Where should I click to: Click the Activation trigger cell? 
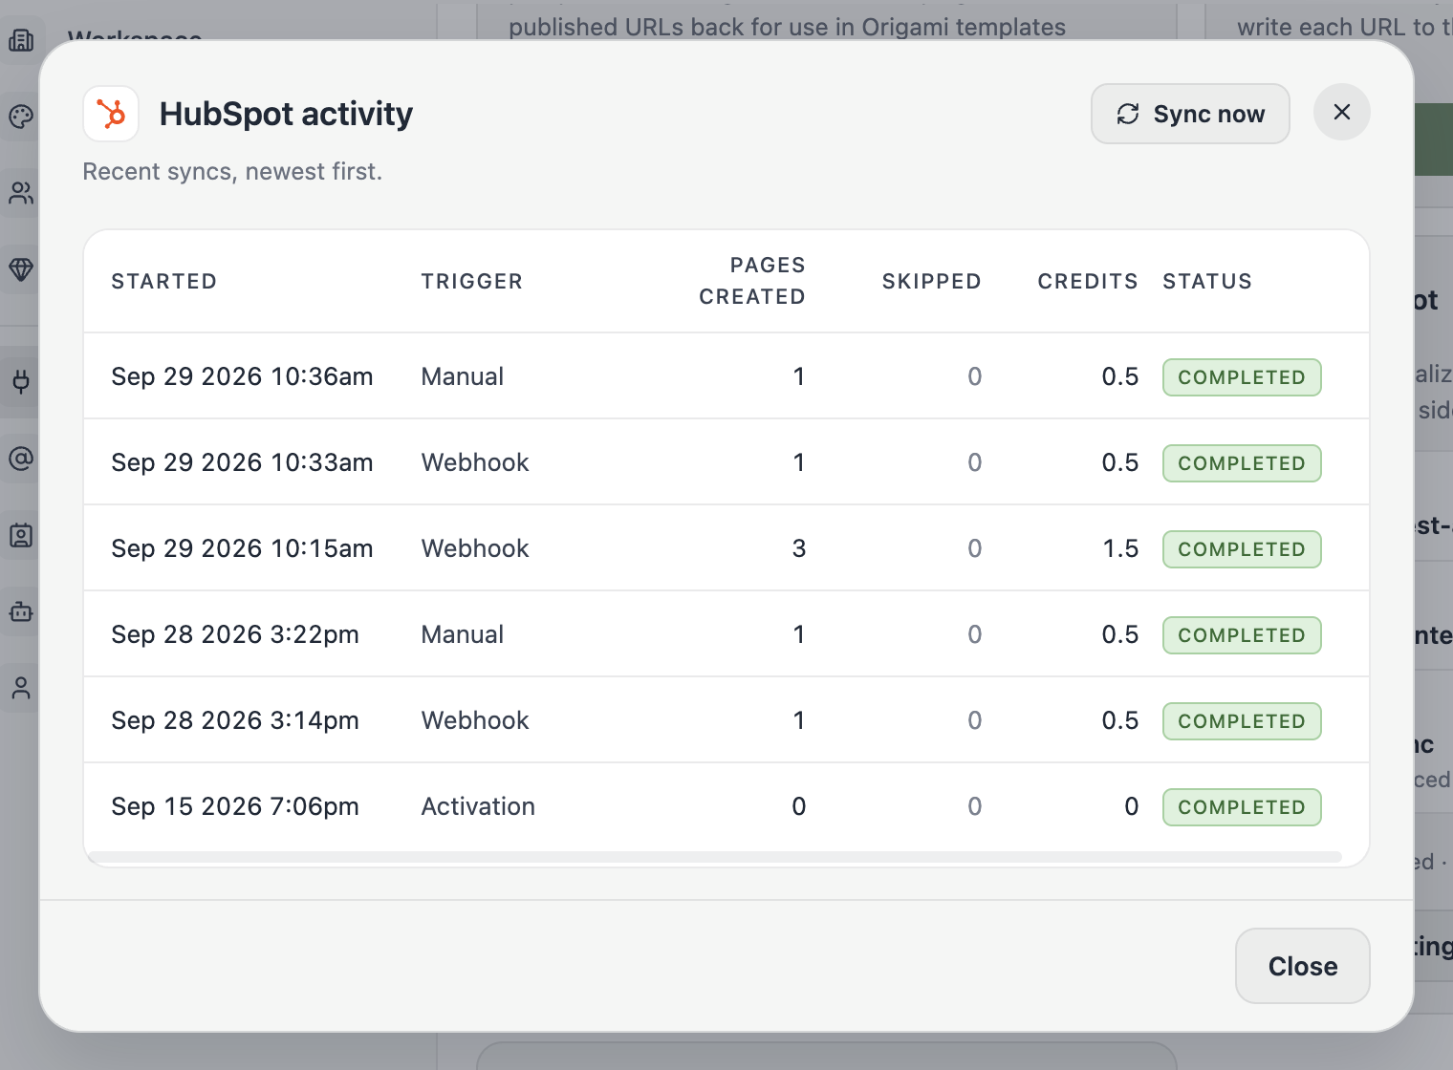478,806
